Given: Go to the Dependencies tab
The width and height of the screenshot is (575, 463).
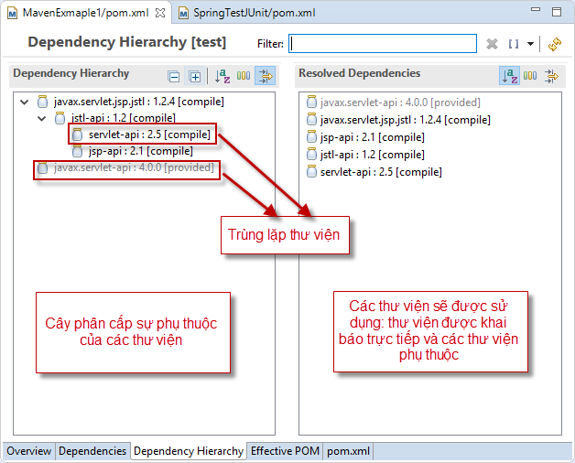Looking at the screenshot, I should pyautogui.click(x=92, y=451).
